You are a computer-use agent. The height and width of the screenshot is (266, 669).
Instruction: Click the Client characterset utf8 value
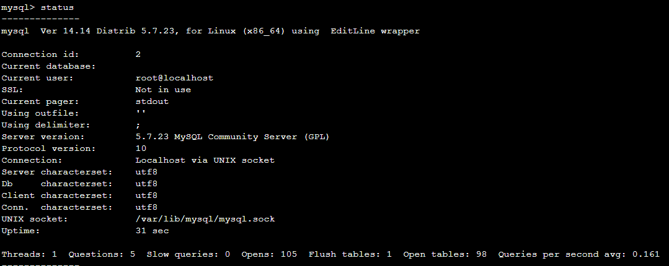coord(146,195)
